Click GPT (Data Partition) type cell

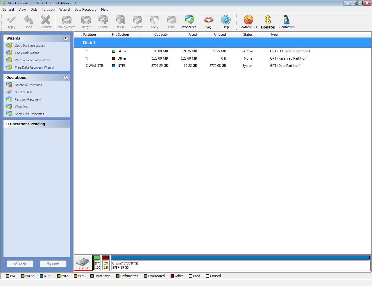(x=285, y=66)
